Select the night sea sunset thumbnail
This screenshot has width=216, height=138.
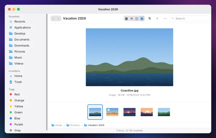130,112
